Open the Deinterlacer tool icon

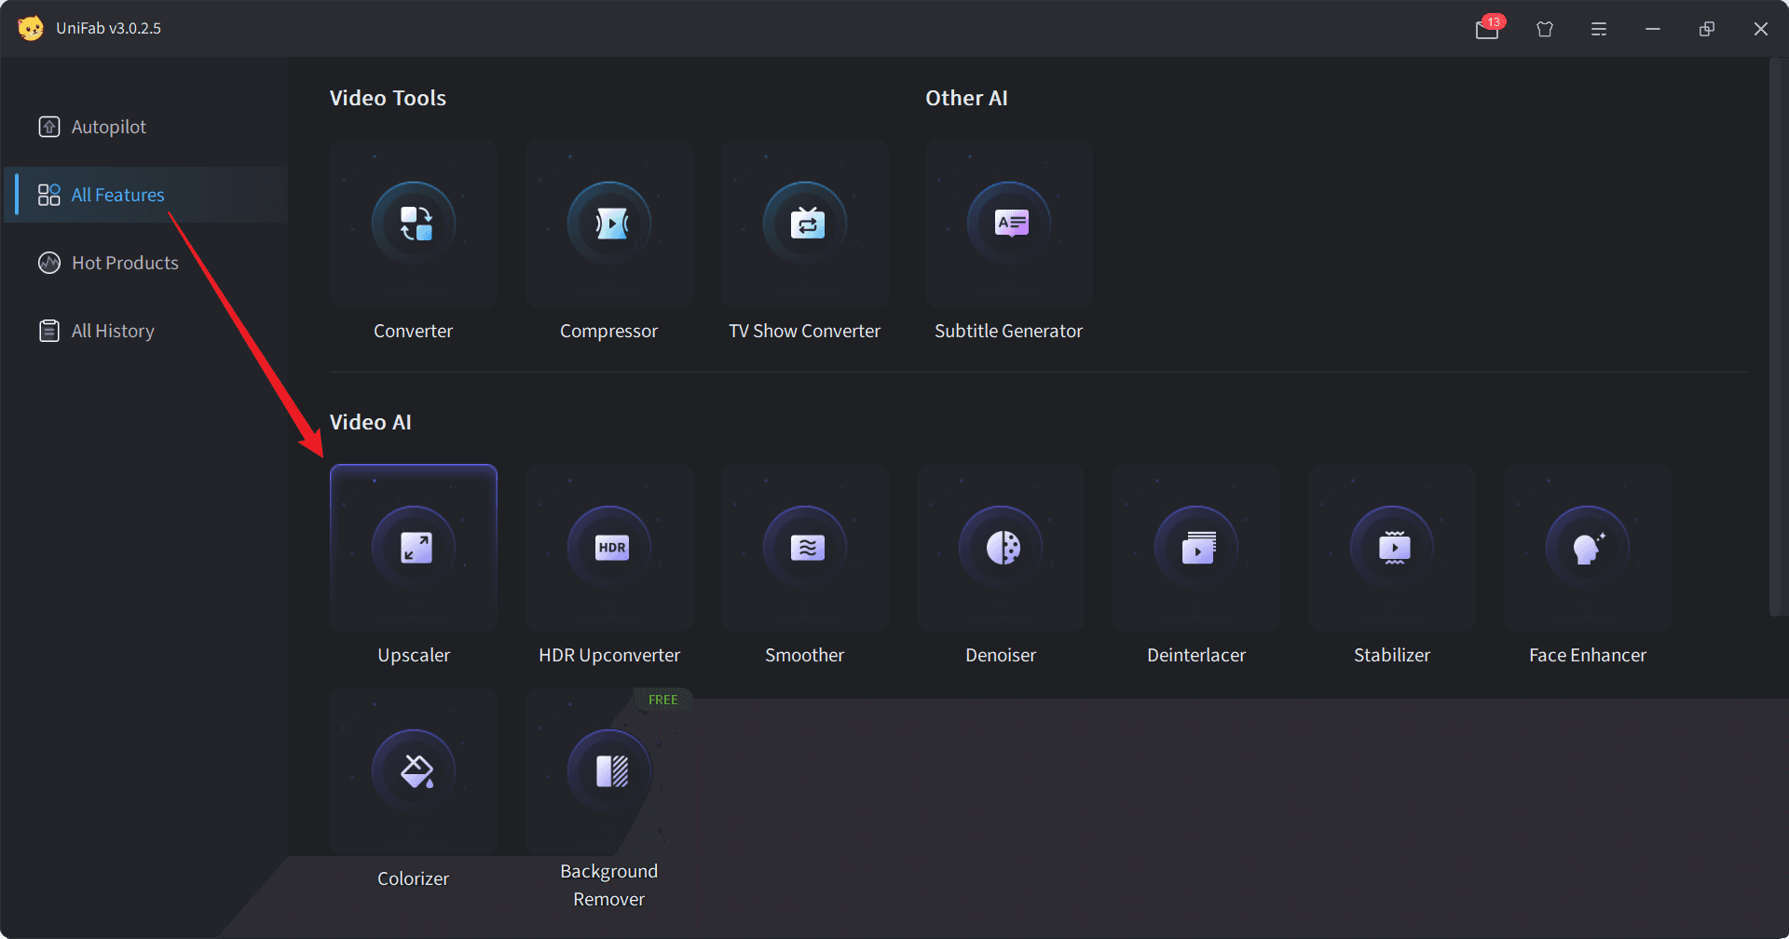click(1196, 548)
